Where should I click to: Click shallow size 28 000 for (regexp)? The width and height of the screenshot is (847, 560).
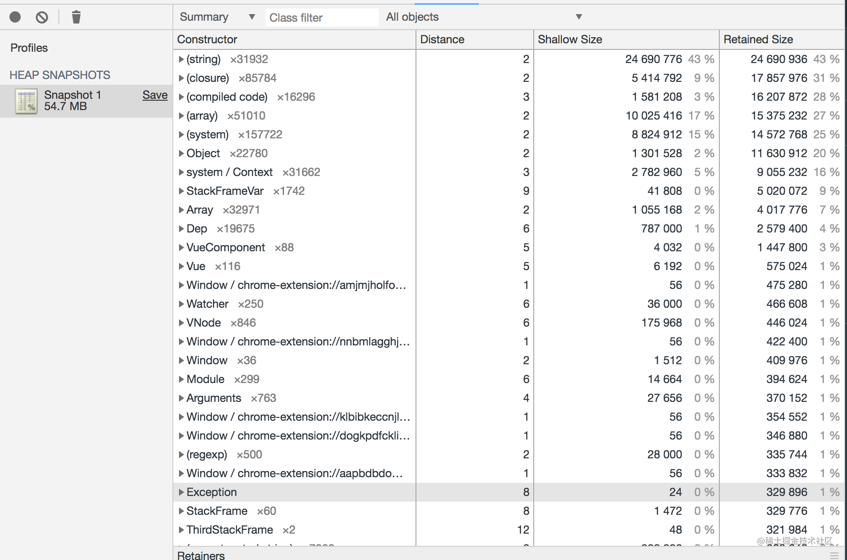664,455
